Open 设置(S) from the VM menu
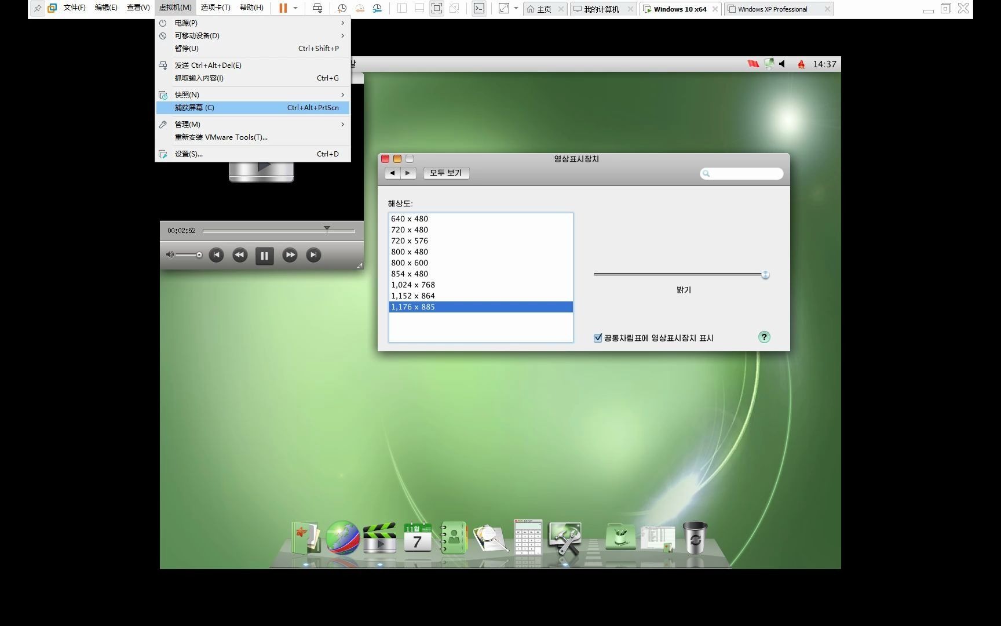The width and height of the screenshot is (1001, 626). pos(253,154)
